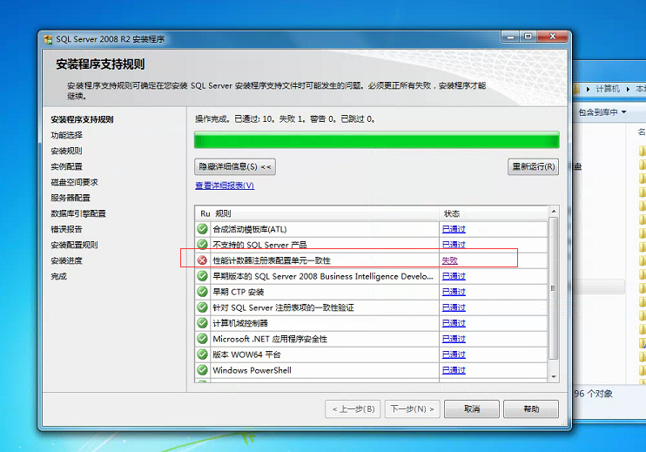This screenshot has width=646, height=452.
Task: Click check icon for 针对 SQL Server 注册表项的一致性验证
Action: [x=202, y=307]
